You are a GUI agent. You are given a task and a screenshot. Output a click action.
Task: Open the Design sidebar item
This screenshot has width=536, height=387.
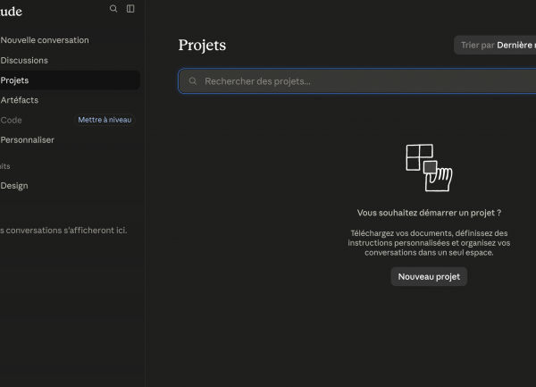(x=14, y=186)
